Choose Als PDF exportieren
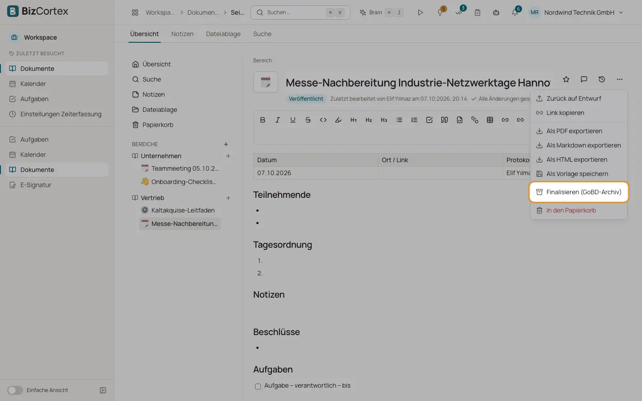Image resolution: width=642 pixels, height=401 pixels. pos(579,131)
